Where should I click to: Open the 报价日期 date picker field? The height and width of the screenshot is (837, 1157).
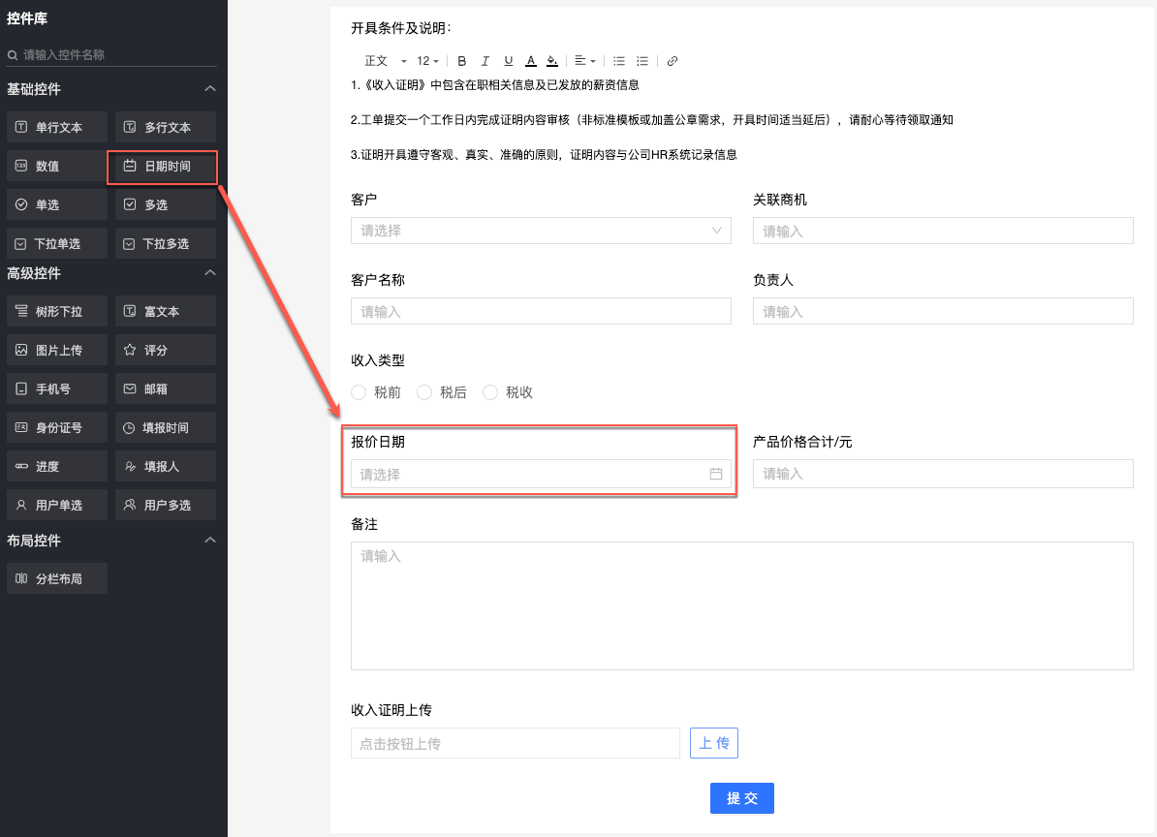pyautogui.click(x=541, y=474)
